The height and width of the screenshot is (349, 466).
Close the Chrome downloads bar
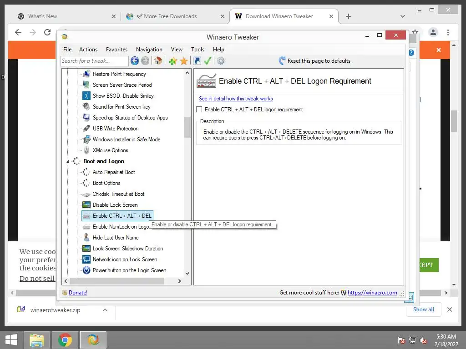tap(450, 309)
